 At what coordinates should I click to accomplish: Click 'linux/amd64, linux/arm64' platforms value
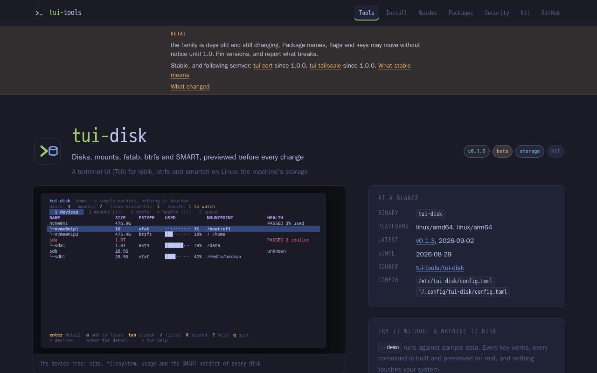tap(454, 228)
